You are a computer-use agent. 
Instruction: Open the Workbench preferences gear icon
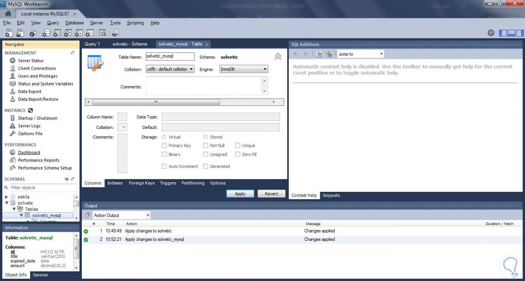491,33
